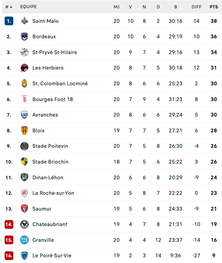Sort by DIFF column header
The image size is (222, 263).
[196, 7]
